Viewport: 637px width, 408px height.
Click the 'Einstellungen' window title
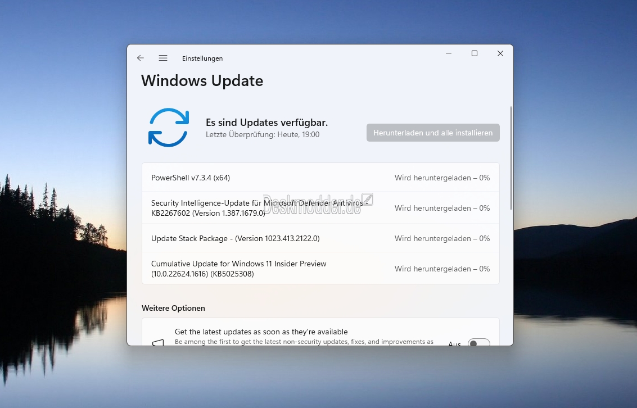tap(202, 58)
